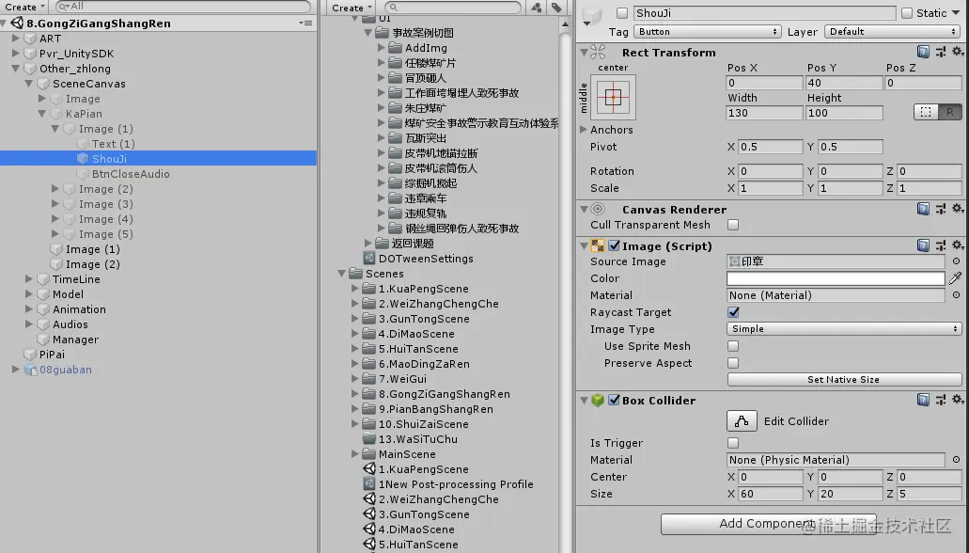Expand the Anchors foldout
This screenshot has width=969, height=553.
[x=583, y=130]
